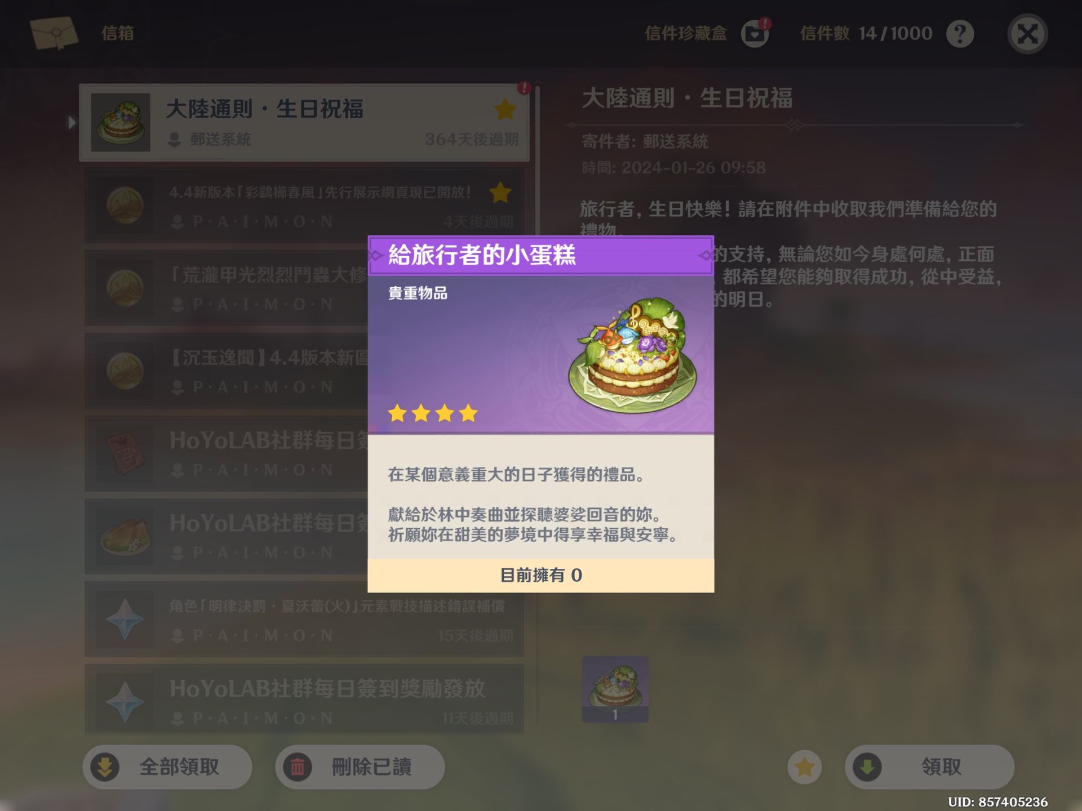
Task: Click the primogem icon on compensation mail
Action: pyautogui.click(x=125, y=620)
